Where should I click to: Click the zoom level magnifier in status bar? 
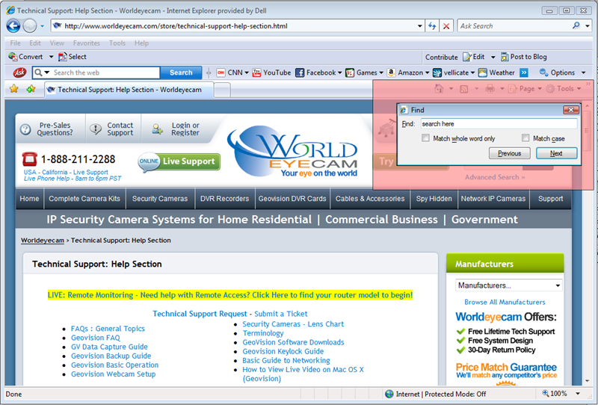(546, 393)
